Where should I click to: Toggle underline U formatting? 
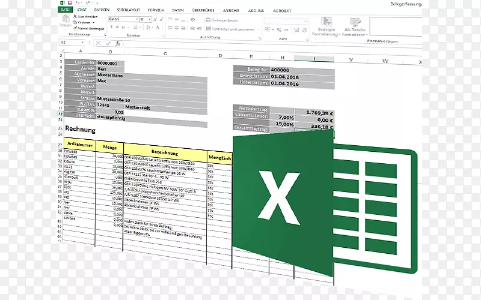pos(123,27)
